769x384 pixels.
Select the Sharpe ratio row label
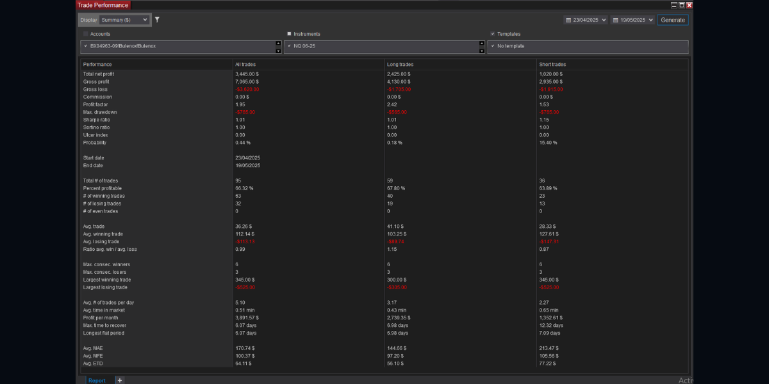click(96, 120)
